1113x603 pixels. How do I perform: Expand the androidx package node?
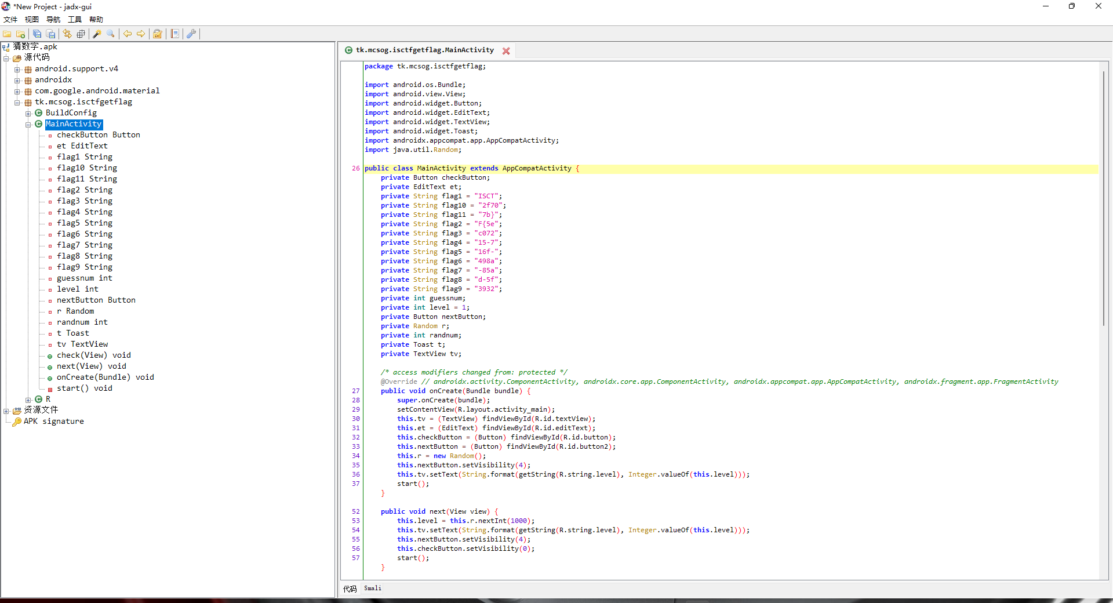[x=17, y=81]
